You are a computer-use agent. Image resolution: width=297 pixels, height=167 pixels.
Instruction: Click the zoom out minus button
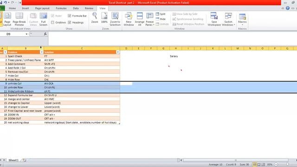[276, 165]
